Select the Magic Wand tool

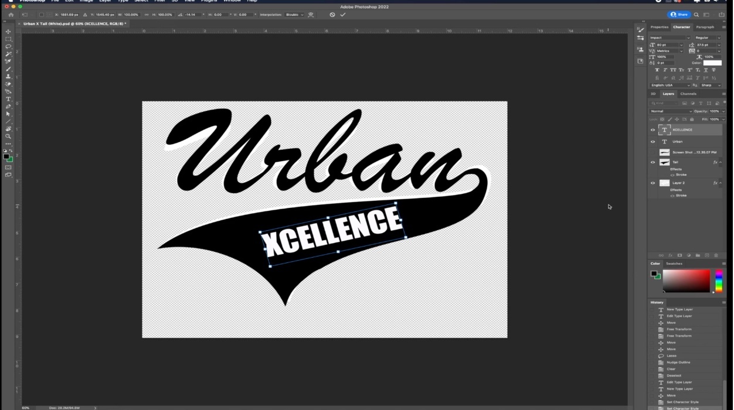point(8,54)
